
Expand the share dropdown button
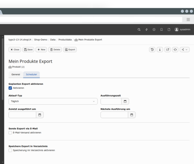(x=185, y=50)
